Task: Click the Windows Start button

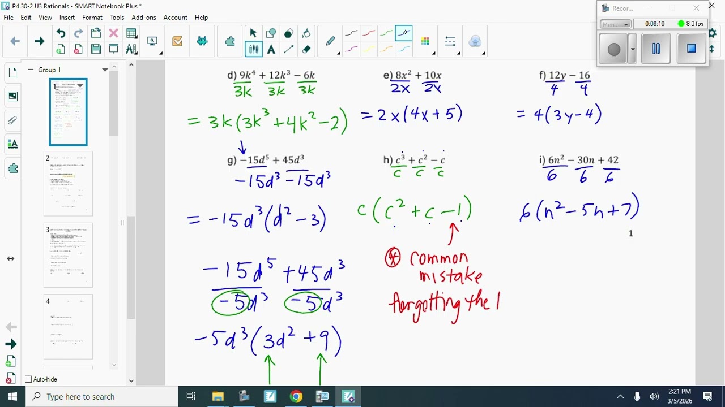Action: tap(12, 397)
